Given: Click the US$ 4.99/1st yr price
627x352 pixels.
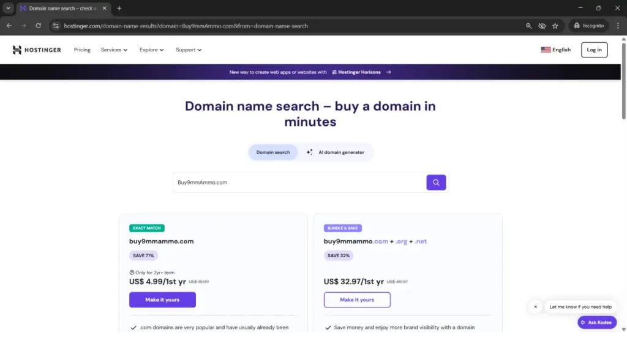Looking at the screenshot, I should pyautogui.click(x=157, y=282).
